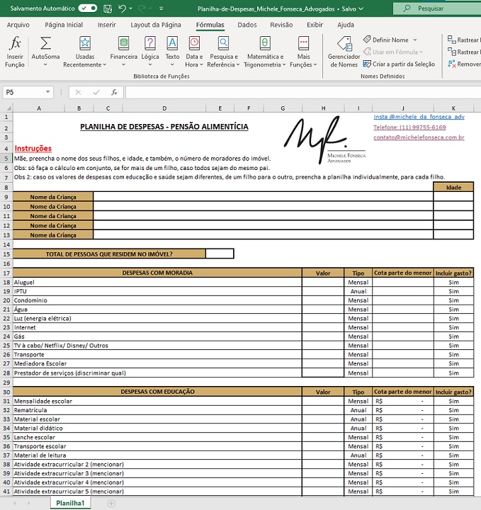481x510 pixels.
Task: Toggle Salvamento Automático switch
Action: pyautogui.click(x=88, y=8)
